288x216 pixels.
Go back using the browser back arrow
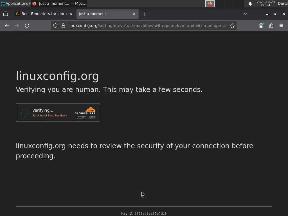click(7, 26)
